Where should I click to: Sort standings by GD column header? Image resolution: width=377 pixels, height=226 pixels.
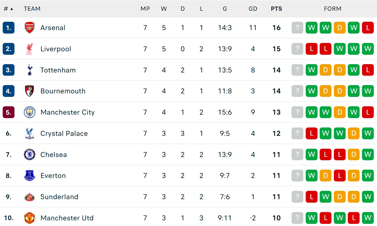coord(253,9)
